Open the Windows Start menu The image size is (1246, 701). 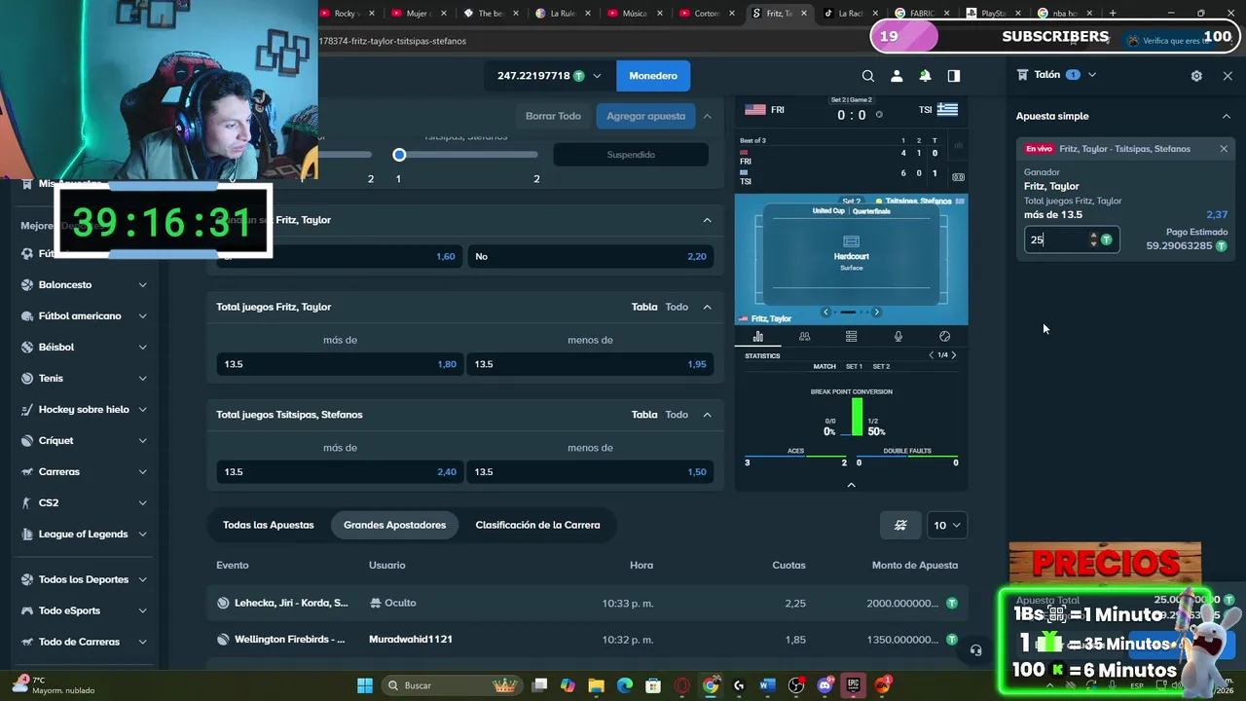click(x=364, y=685)
